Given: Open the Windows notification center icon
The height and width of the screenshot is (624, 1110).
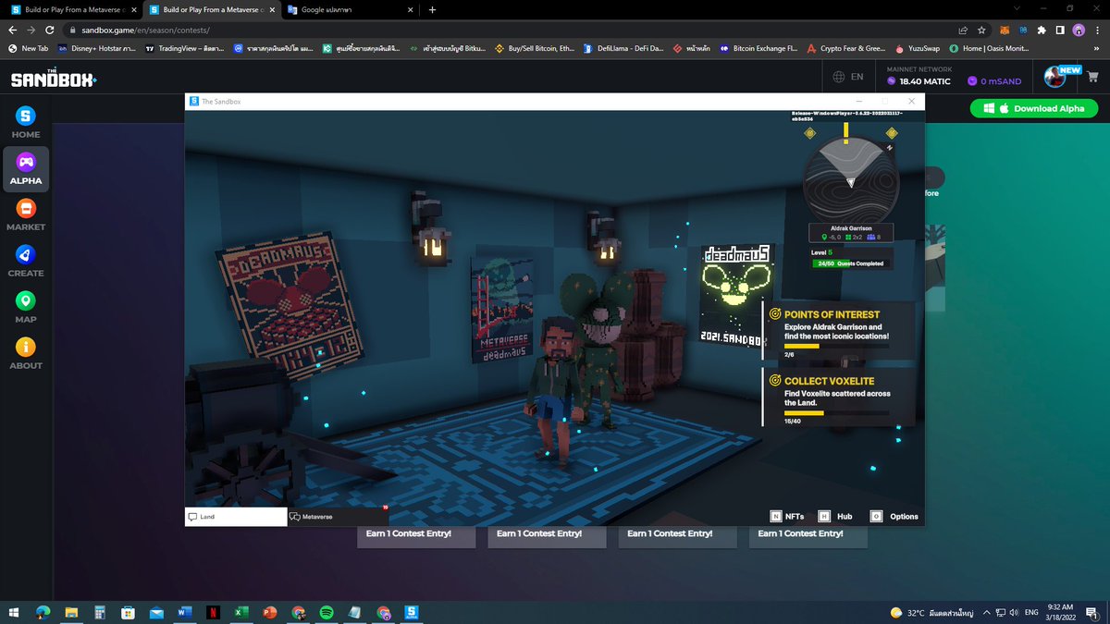Looking at the screenshot, I should pos(1093,612).
